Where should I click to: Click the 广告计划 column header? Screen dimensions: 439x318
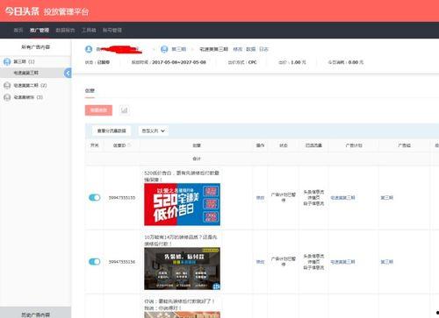[354, 145]
